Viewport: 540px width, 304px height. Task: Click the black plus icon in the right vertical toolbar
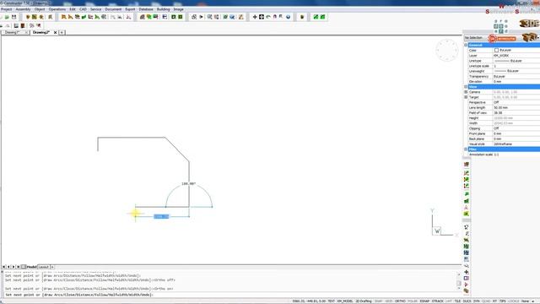point(467,272)
